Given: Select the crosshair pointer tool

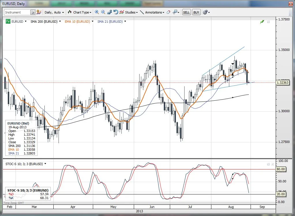Looking at the screenshot, I should click(175, 12).
